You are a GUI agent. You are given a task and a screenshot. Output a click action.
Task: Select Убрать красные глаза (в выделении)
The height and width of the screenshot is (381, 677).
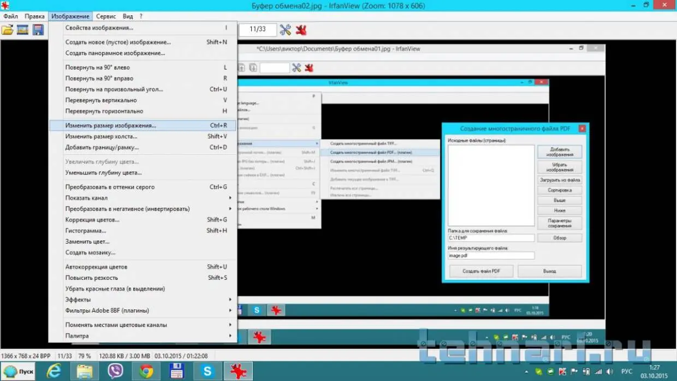pyautogui.click(x=143, y=289)
